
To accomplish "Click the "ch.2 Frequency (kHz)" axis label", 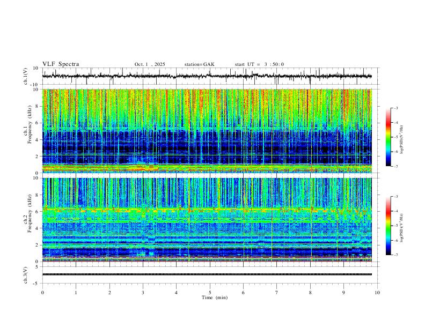I will (28, 213).
